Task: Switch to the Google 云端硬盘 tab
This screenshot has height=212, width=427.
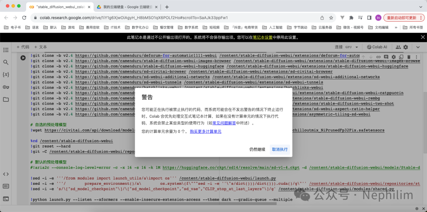Action: [127, 7]
